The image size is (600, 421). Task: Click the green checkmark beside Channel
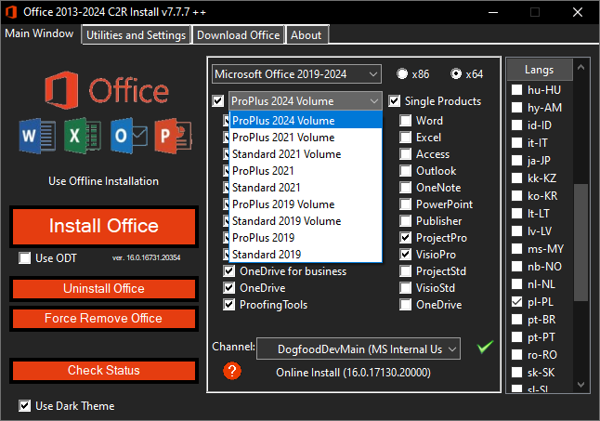point(485,347)
